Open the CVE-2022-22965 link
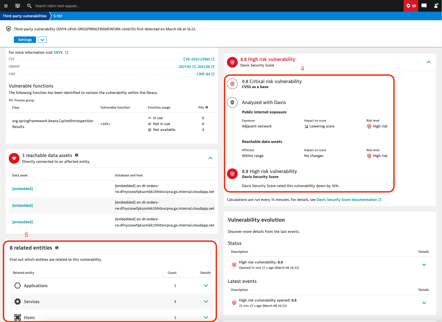 click(x=197, y=59)
